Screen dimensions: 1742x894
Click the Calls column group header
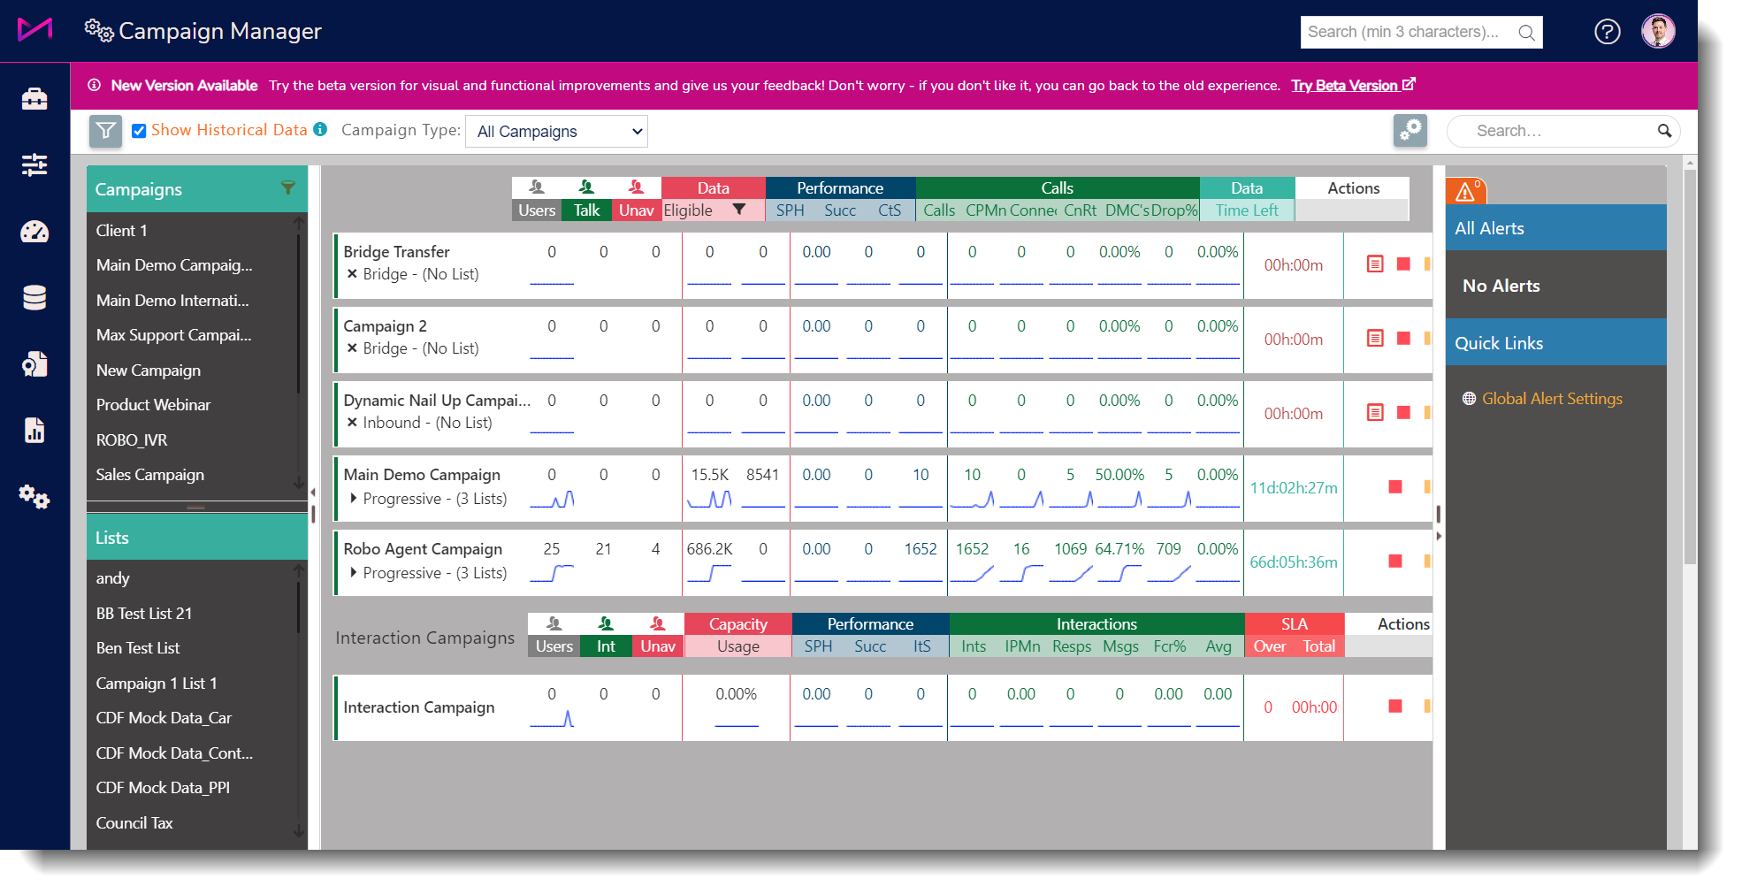point(1057,187)
